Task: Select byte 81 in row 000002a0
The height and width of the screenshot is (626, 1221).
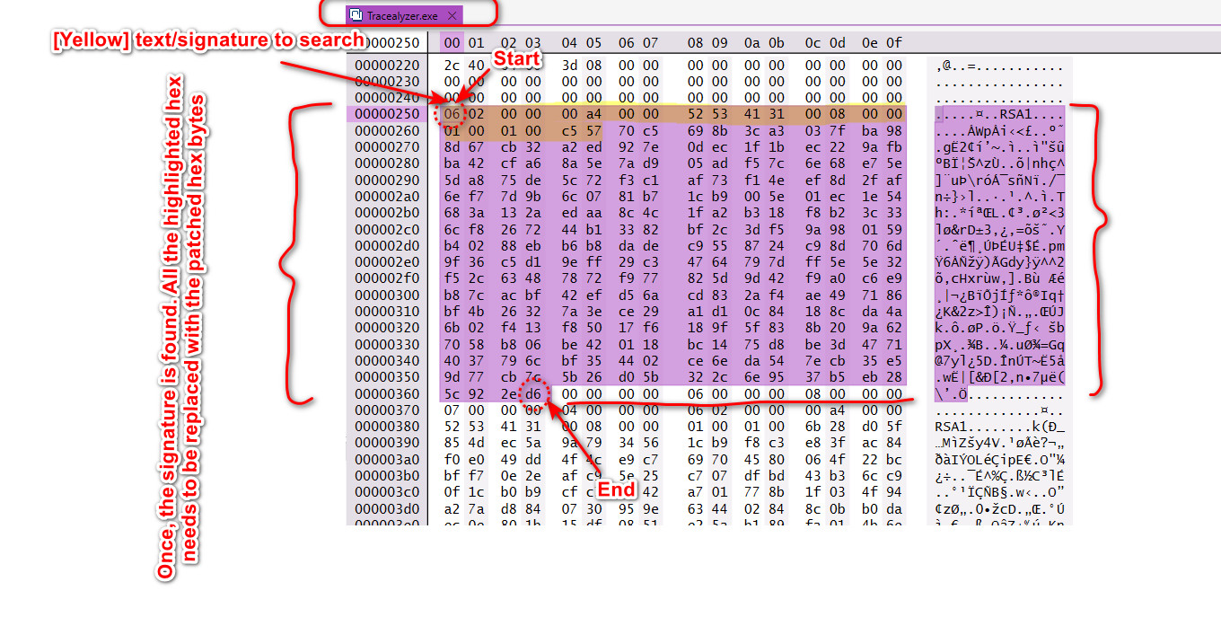Action: tap(626, 196)
